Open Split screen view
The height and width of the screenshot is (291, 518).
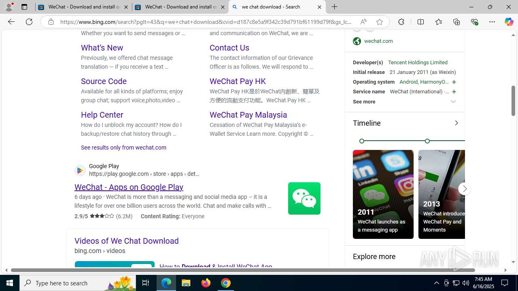point(420,22)
